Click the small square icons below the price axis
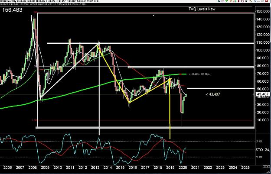The height and width of the screenshot is (174, 271). point(266,166)
